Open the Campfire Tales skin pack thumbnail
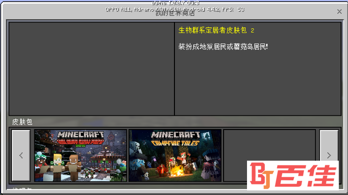348x195 pixels. [x=175, y=155]
